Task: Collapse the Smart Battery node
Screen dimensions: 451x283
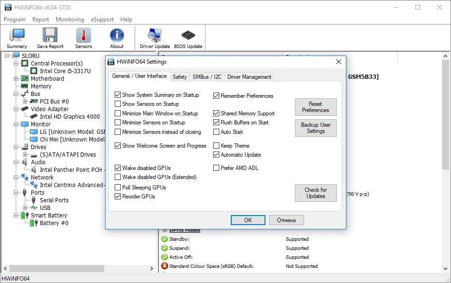Action: [16, 215]
